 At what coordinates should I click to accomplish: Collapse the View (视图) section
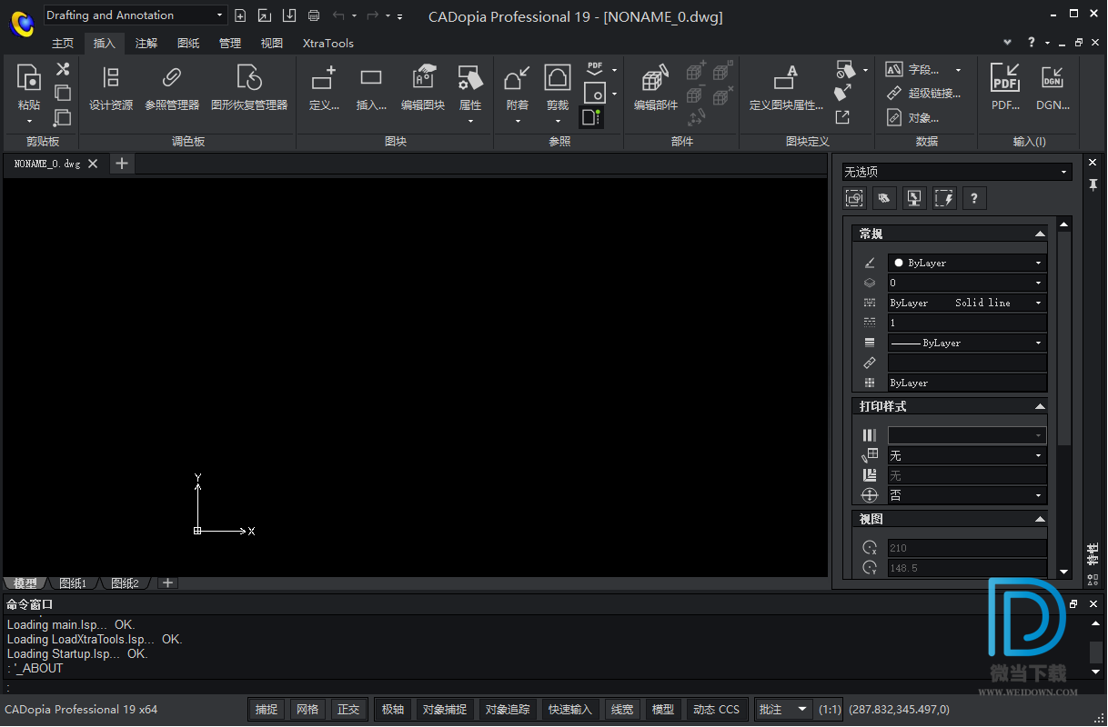[x=1040, y=519]
